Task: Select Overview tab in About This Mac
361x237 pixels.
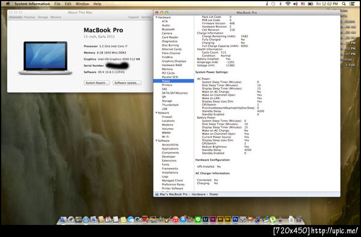Action: [16, 17]
